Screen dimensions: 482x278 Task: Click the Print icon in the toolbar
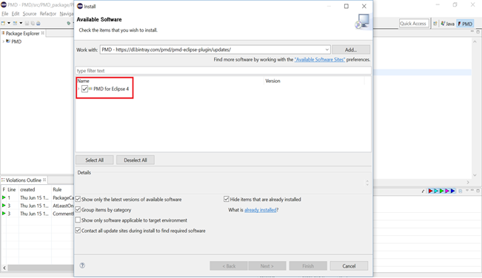[x=38, y=23]
